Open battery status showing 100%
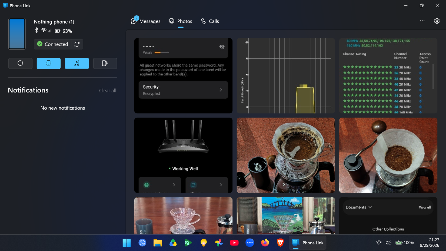The height and width of the screenshot is (251, 446). (x=405, y=243)
